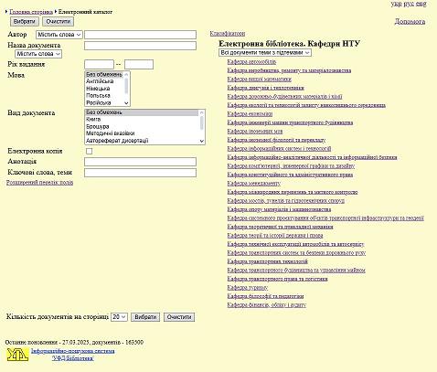Screen dimensions: 437x372
Task: Open the Допомога help link
Action: (410, 22)
